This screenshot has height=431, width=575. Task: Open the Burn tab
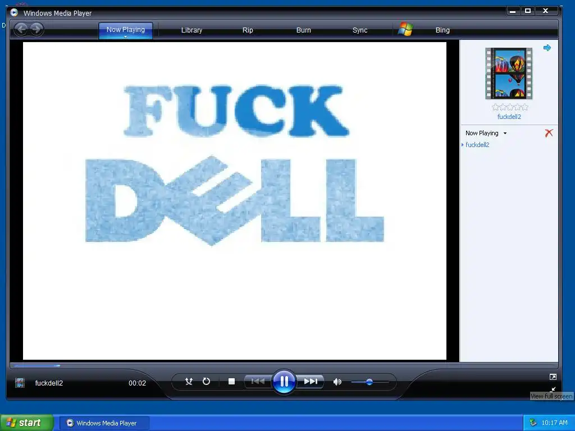tap(303, 30)
